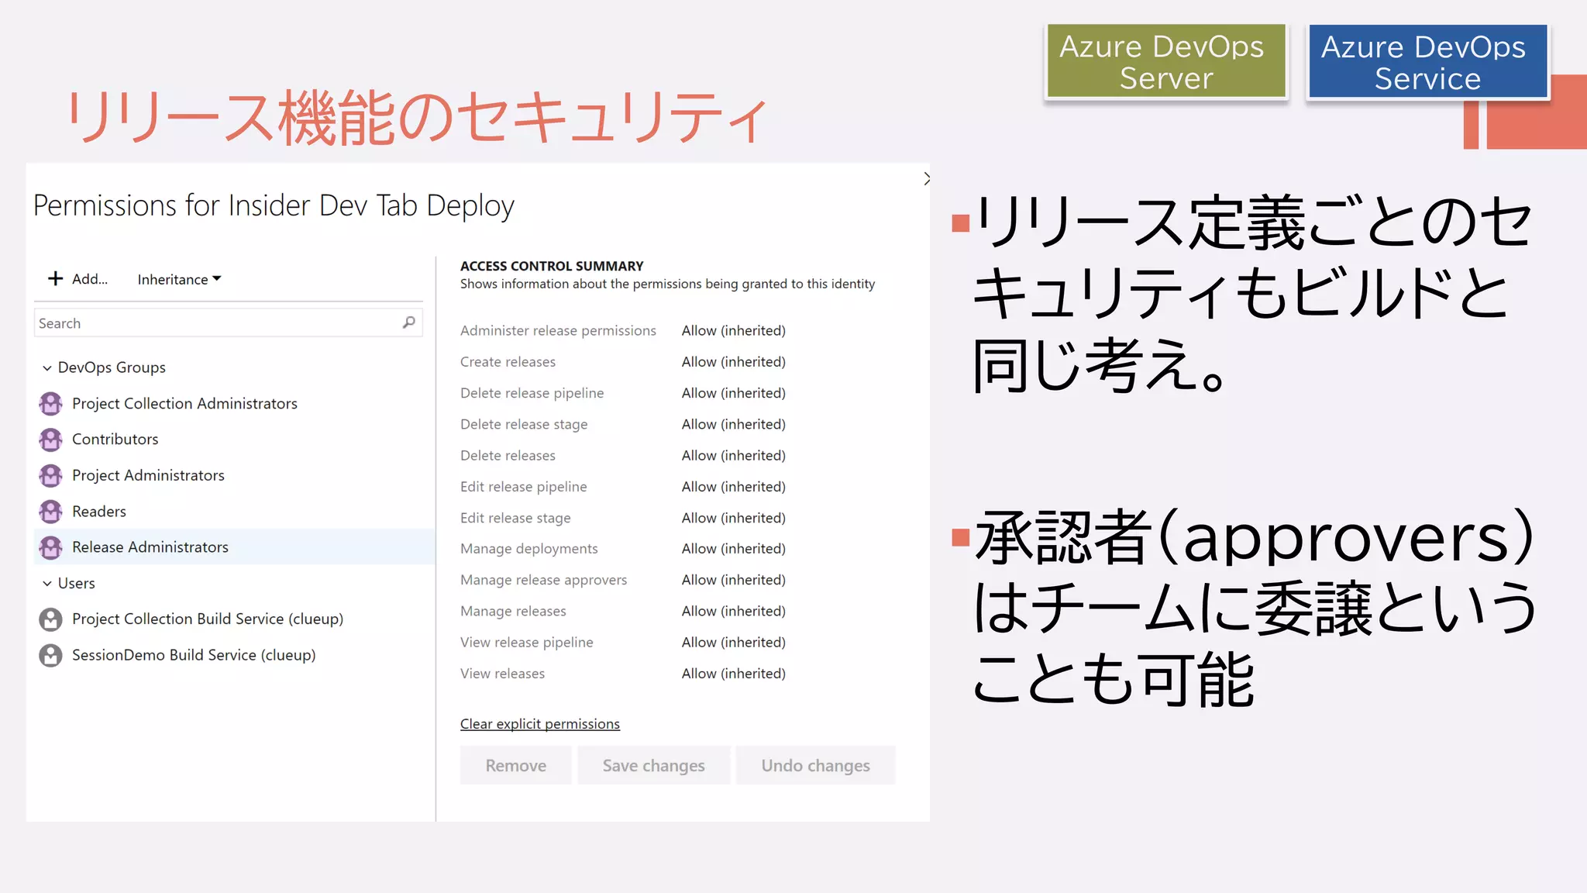Click the Edit release stage label
The height and width of the screenshot is (893, 1587).
(x=515, y=517)
